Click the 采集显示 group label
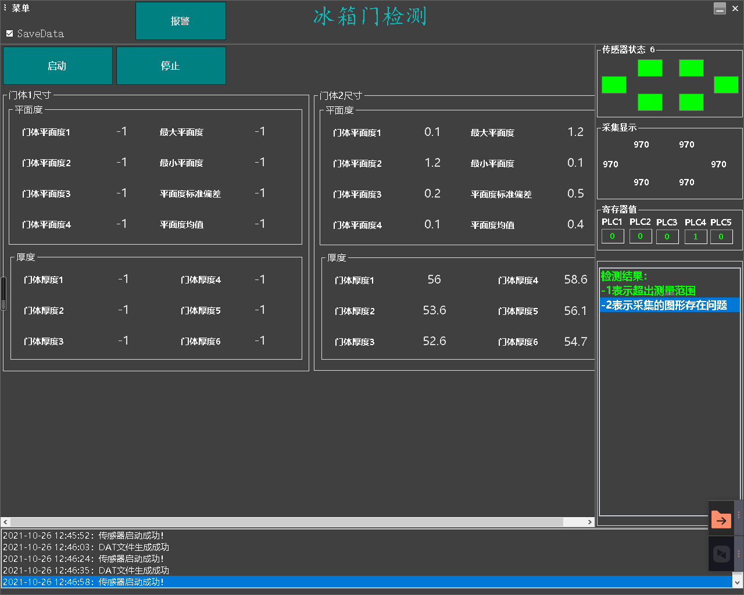Screen dimensions: 744x595 (x=620, y=128)
